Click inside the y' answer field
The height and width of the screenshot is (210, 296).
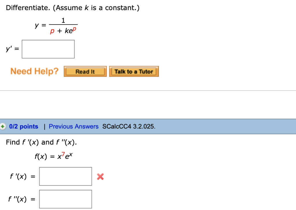[48, 49]
